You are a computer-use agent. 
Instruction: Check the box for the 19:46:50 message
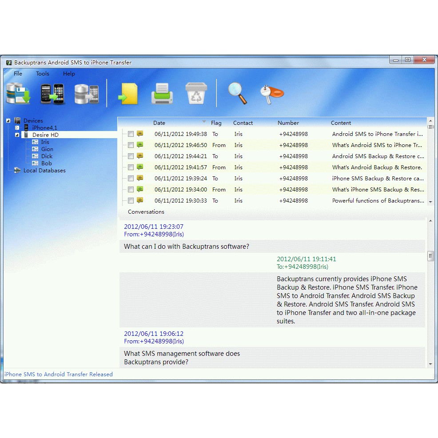coord(131,145)
